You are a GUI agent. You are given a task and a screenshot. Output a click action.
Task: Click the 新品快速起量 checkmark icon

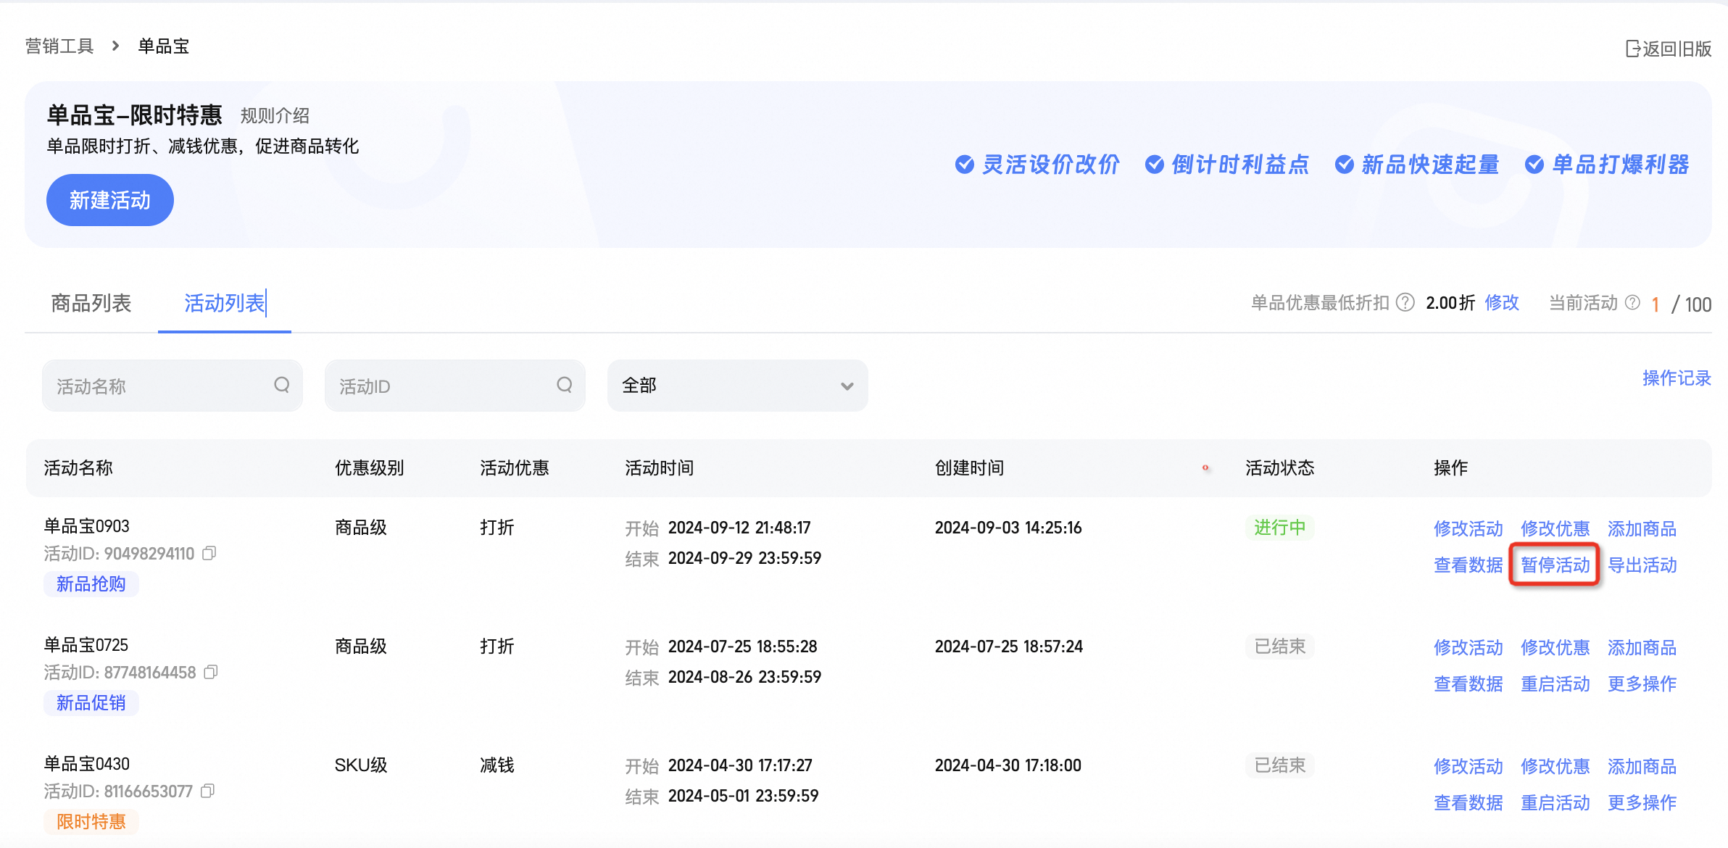coord(1344,165)
